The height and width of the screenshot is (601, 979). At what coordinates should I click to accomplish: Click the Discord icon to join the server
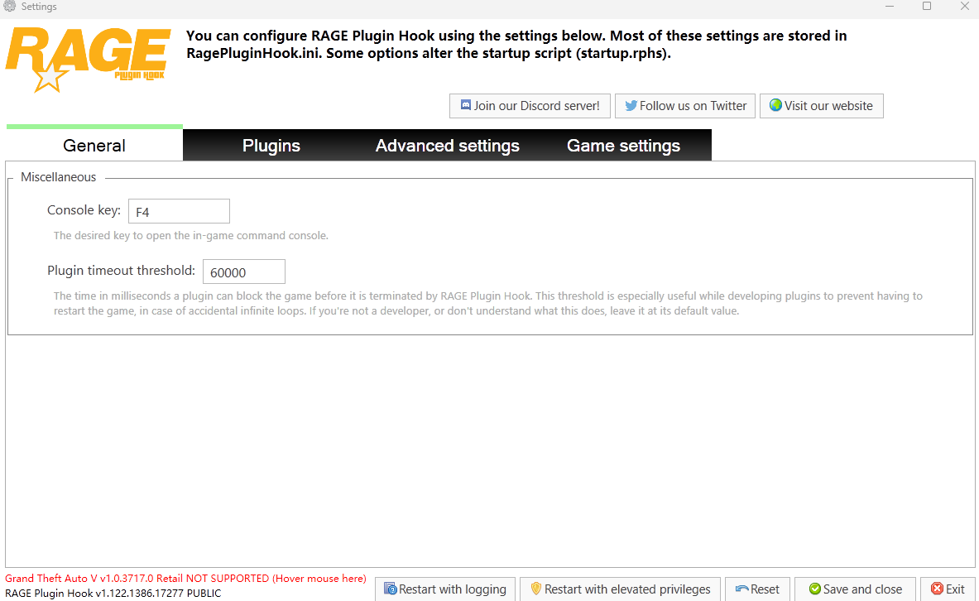466,106
